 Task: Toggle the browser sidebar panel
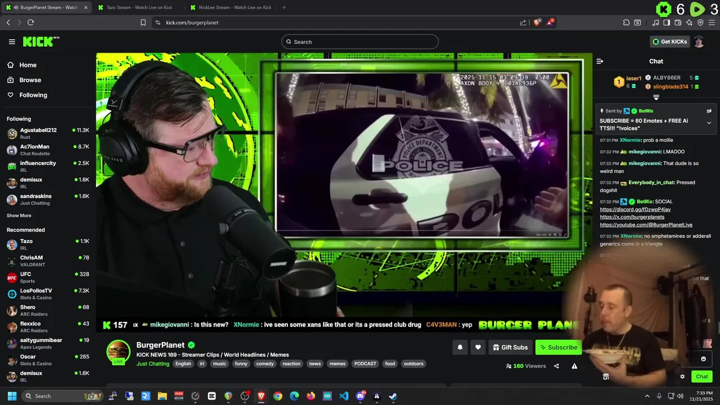[x=667, y=22]
